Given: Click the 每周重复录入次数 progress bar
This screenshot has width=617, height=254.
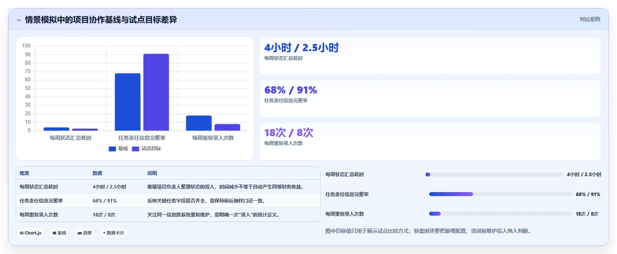Looking at the screenshot, I should (x=501, y=214).
